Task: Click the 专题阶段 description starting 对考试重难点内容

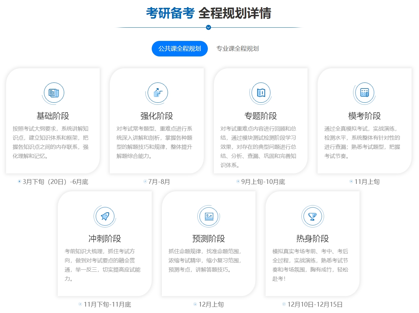Action: (258, 147)
